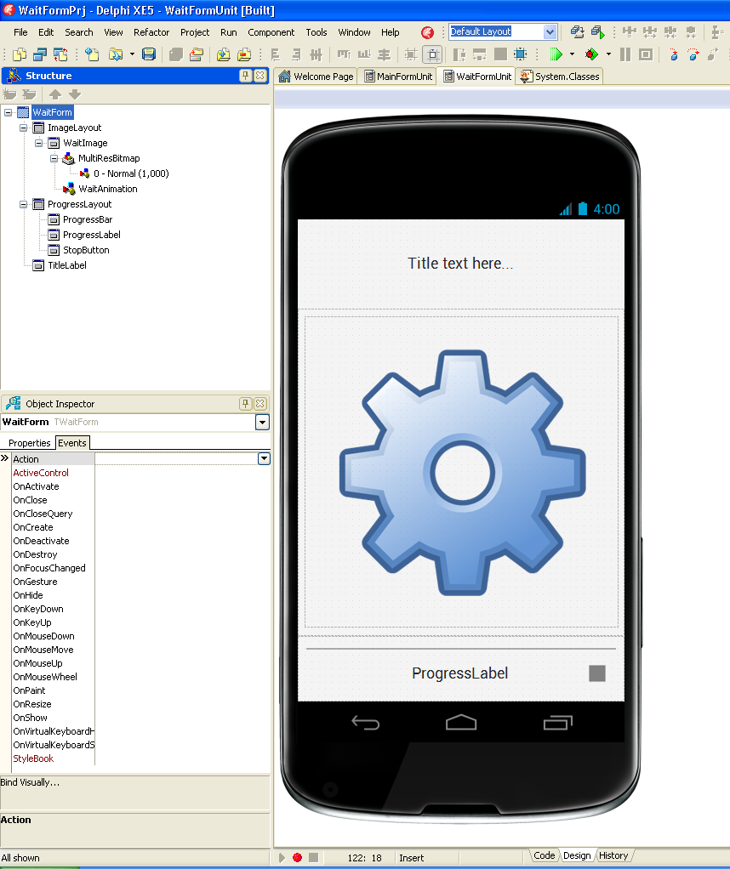Click the macro play triangle in status bar

click(282, 857)
